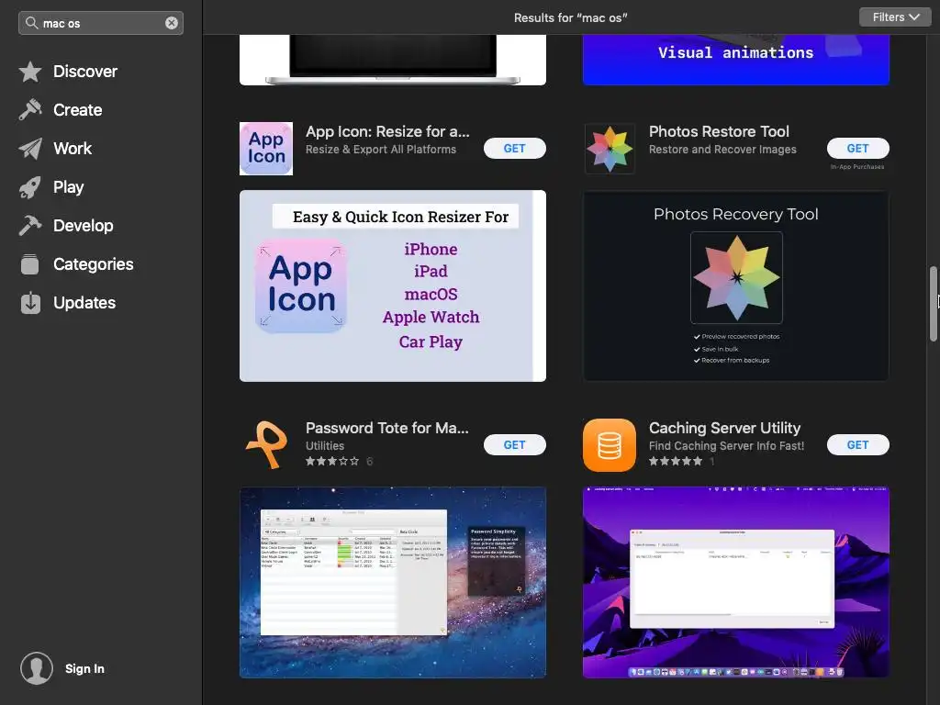Open the App Icon app icon

pos(266,149)
